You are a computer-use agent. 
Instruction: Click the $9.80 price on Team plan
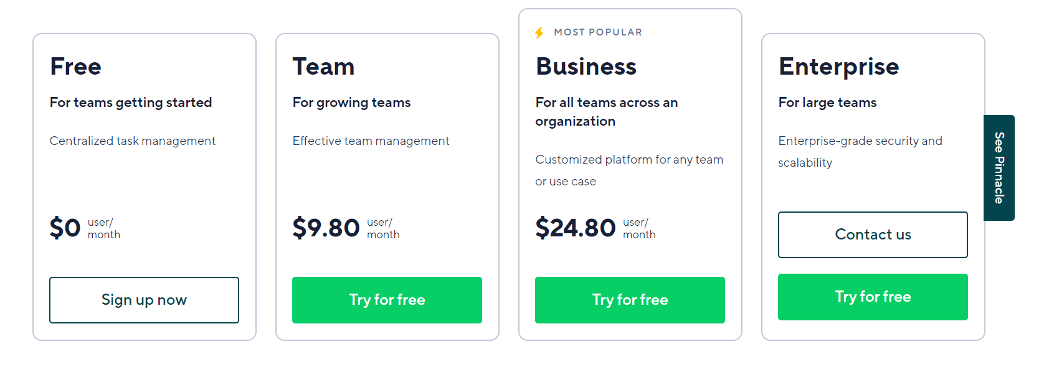coord(326,228)
